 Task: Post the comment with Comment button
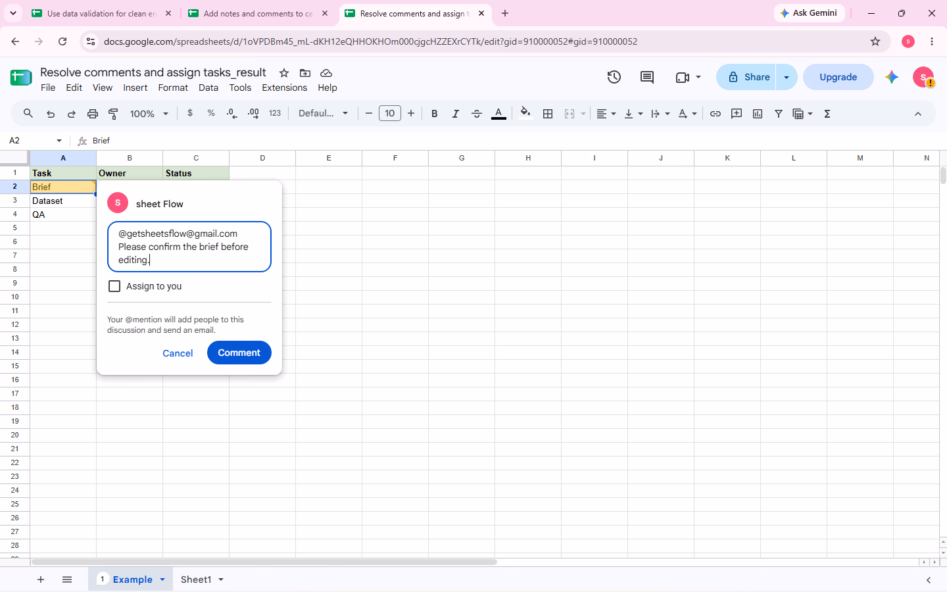coord(239,353)
